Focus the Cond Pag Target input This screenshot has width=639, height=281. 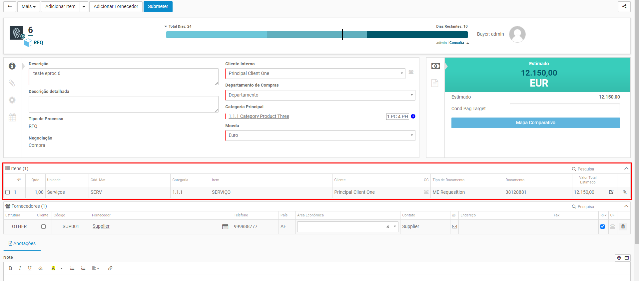click(x=565, y=109)
